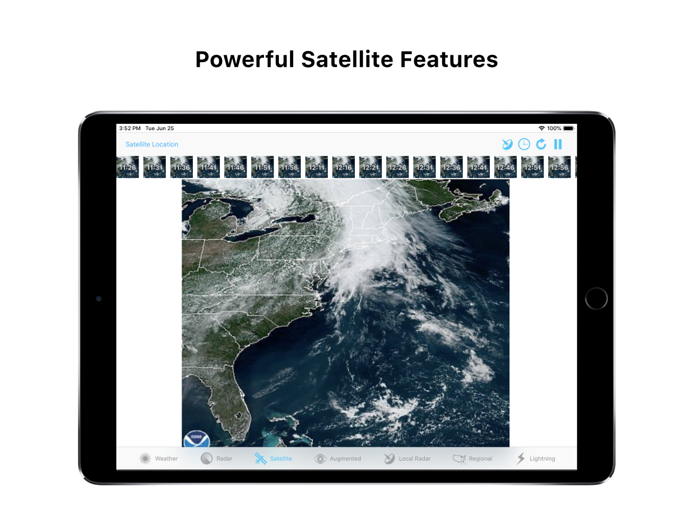The image size is (680, 510).
Task: Tap the satellite dish icon in top toolbar
Action: tap(507, 144)
